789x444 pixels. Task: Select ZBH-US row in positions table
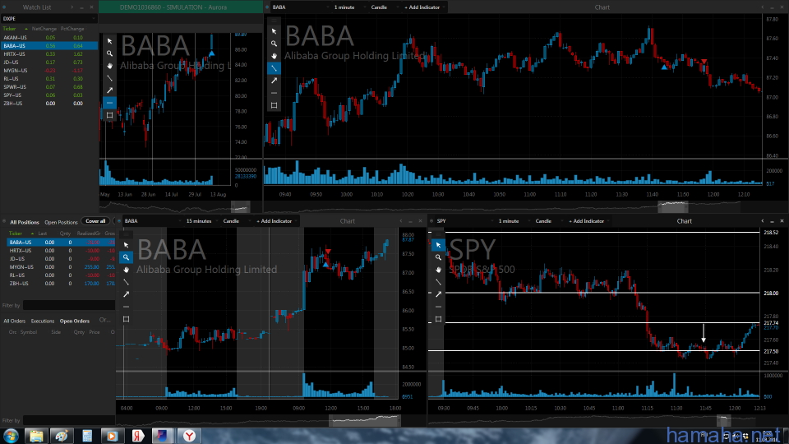coord(61,284)
